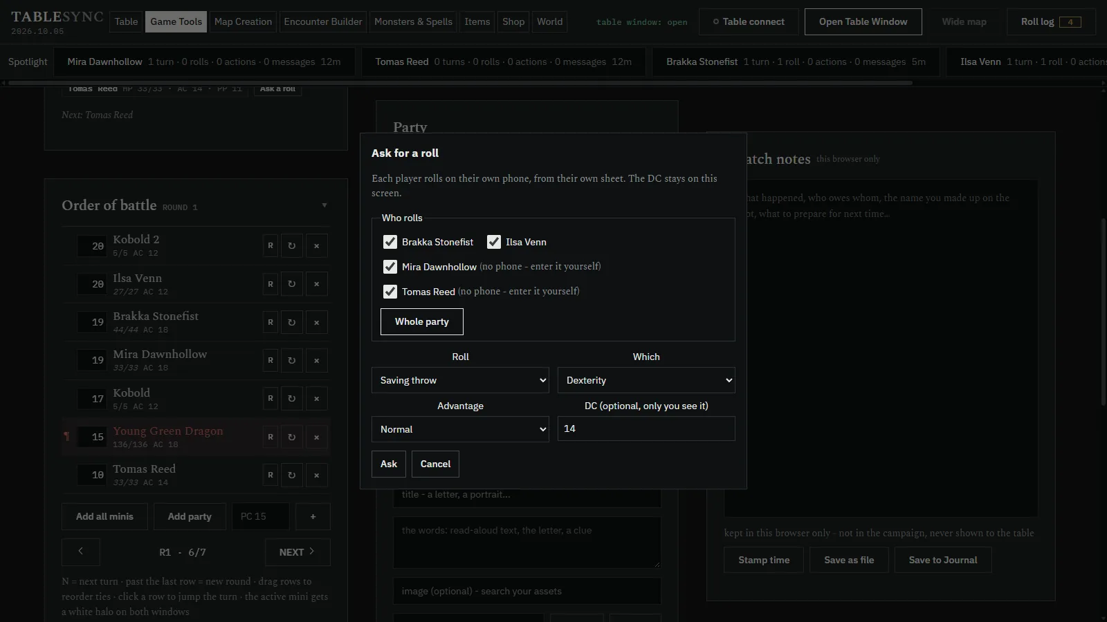Switch to the Table tab
Screen dimensions: 1107x622
[x=126, y=21]
